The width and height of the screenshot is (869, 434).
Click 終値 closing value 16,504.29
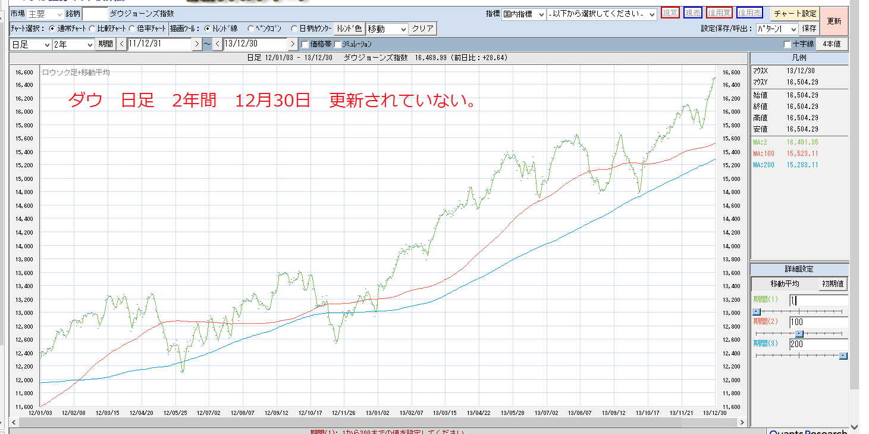[802, 107]
